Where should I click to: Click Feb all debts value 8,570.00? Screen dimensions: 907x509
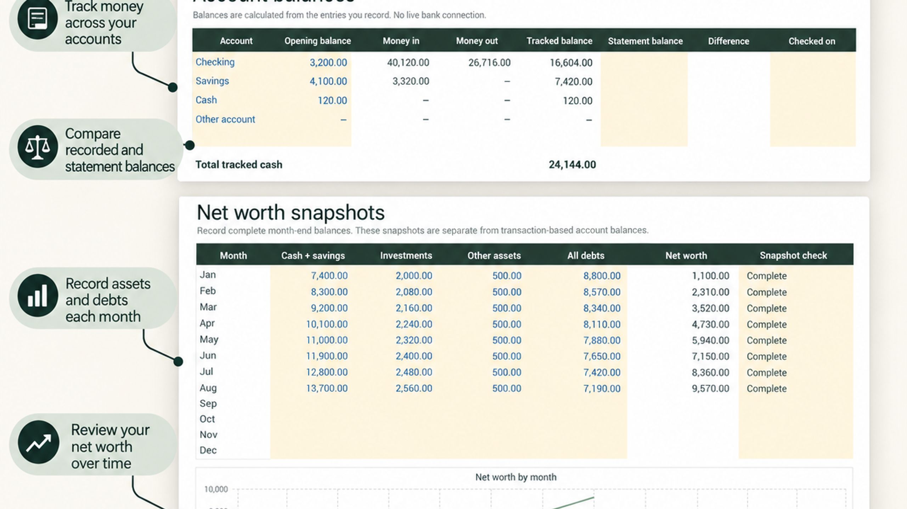(x=602, y=292)
